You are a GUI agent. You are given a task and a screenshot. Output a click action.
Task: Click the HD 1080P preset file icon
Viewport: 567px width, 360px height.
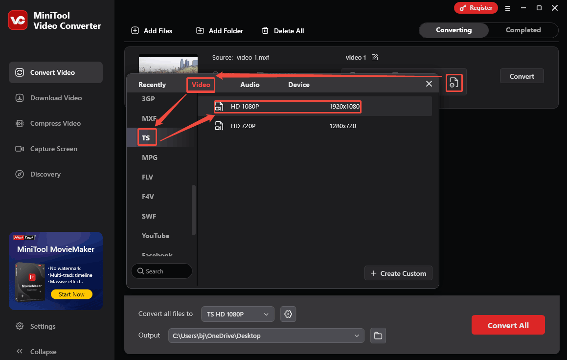point(219,107)
